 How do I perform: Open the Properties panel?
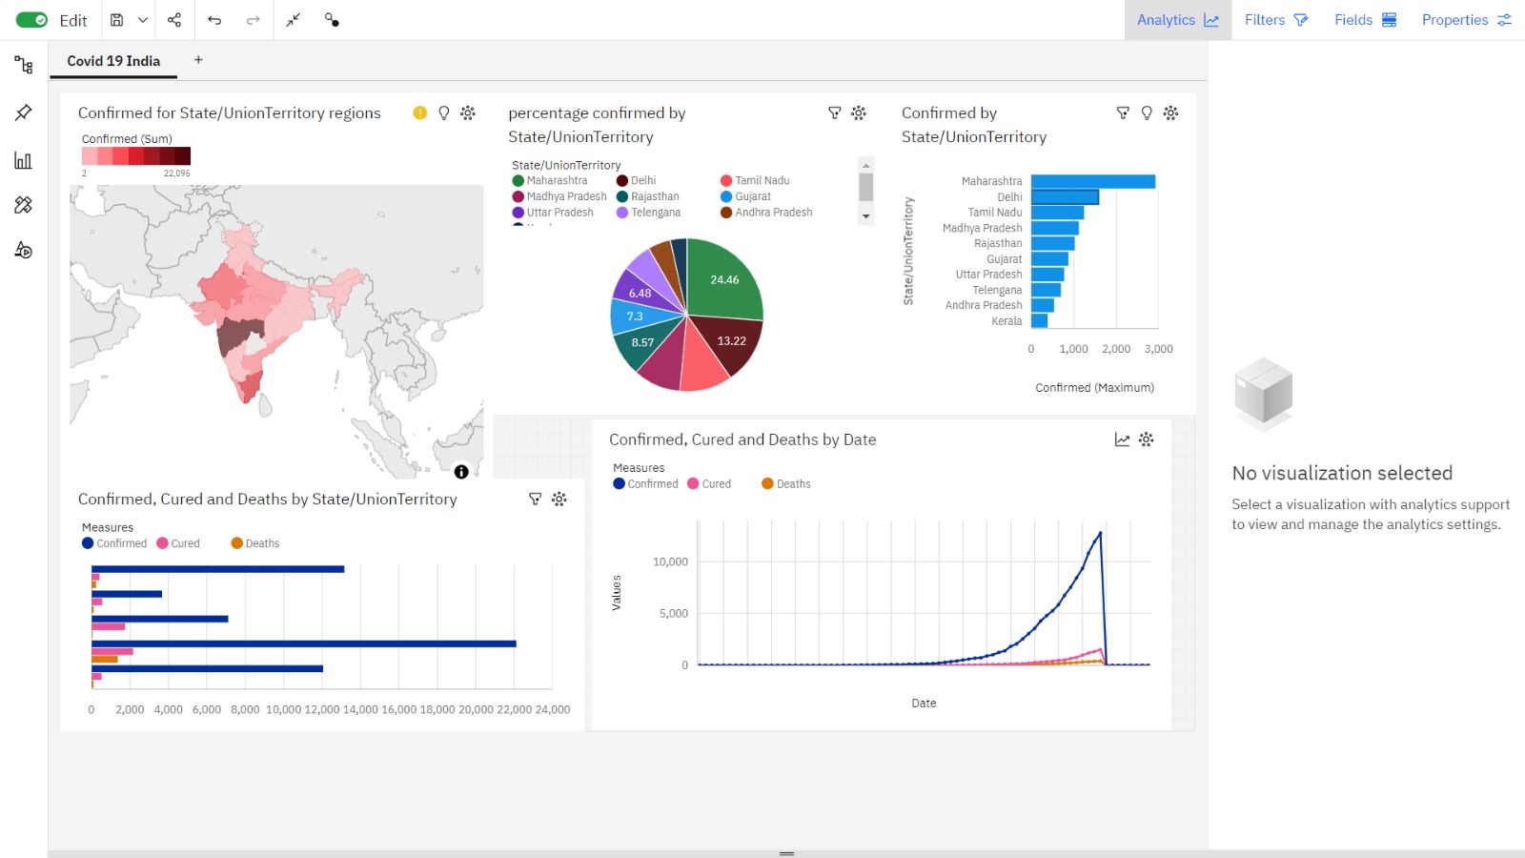pos(1466,19)
